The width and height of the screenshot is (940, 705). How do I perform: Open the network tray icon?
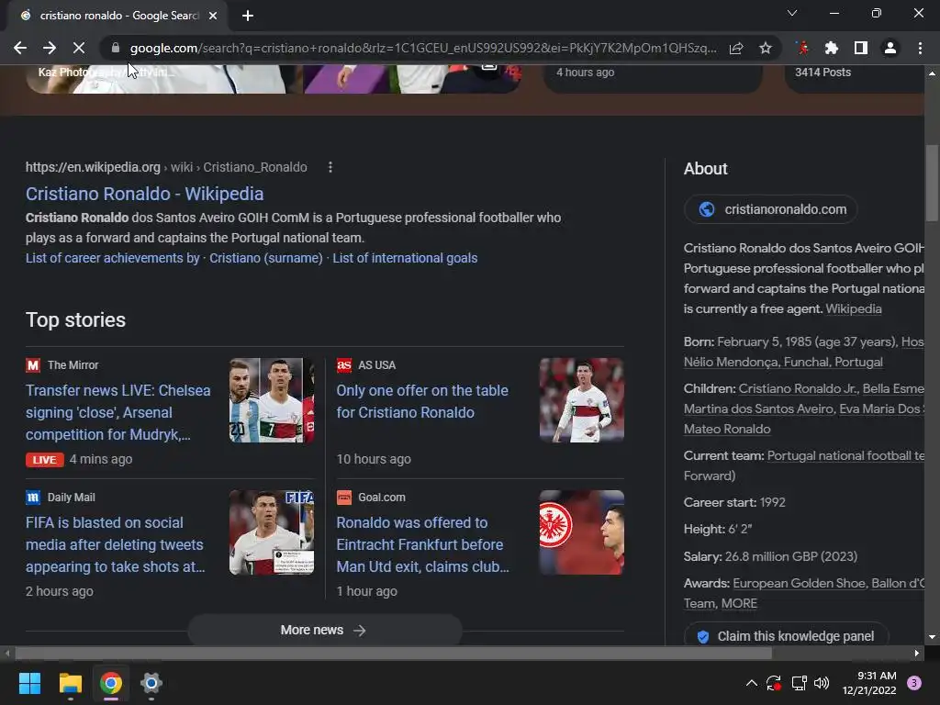(800, 683)
